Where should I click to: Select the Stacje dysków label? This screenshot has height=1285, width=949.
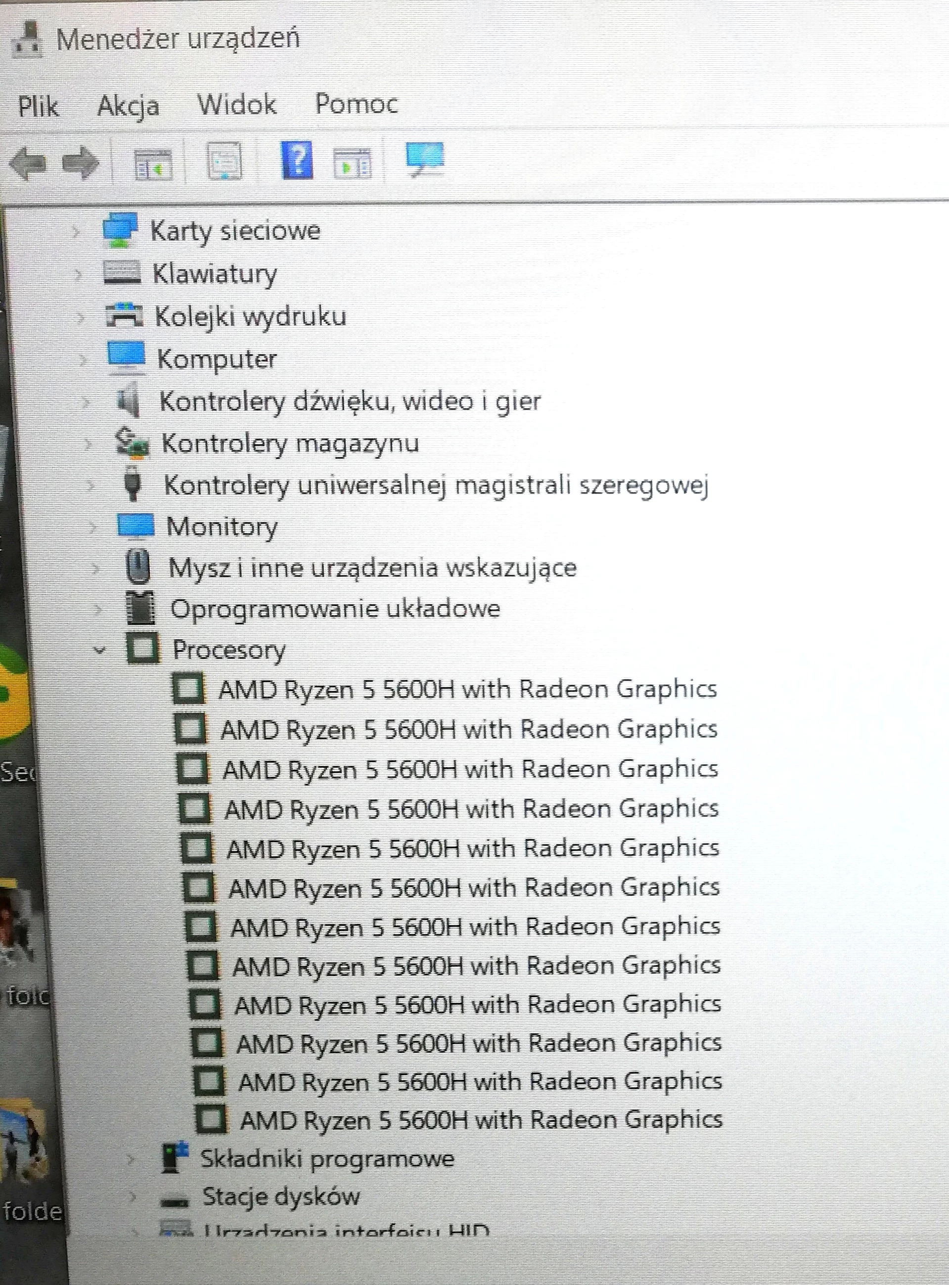[281, 1197]
